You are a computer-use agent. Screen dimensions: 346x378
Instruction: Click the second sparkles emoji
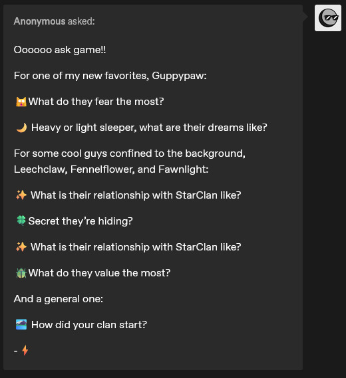(x=21, y=247)
